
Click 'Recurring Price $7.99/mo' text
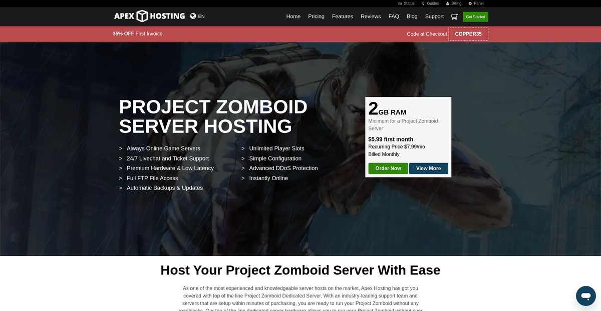pos(397,147)
